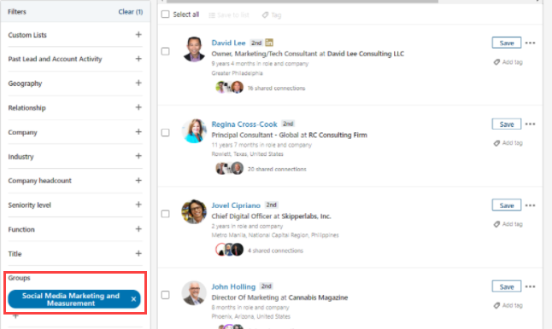Open more options for Jovel Cipriano

[530, 205]
